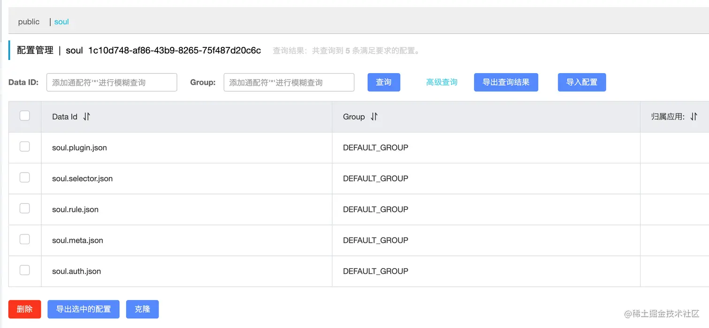
Task: Click the 查询 search button
Action: 384,82
